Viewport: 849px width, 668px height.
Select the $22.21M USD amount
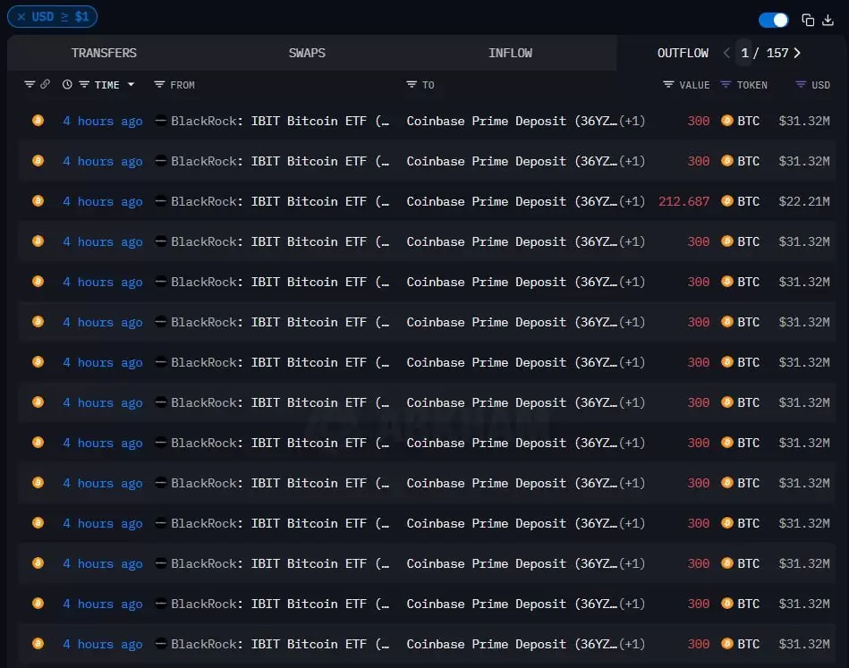804,201
